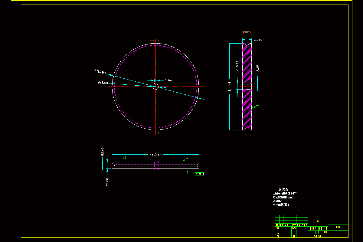Image resolution: width=363 pixels, height=242 pixels.
Task: Select the green datum A box symbol
Action: click(x=124, y=158)
